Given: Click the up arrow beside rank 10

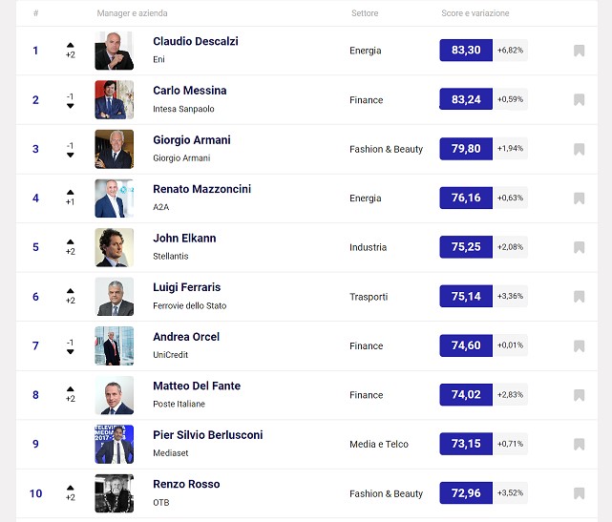Looking at the screenshot, I should (70, 487).
